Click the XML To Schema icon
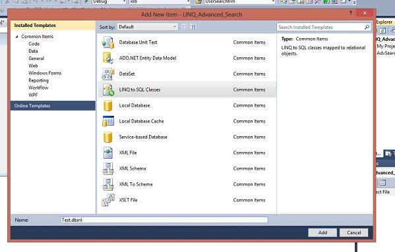 point(108,184)
